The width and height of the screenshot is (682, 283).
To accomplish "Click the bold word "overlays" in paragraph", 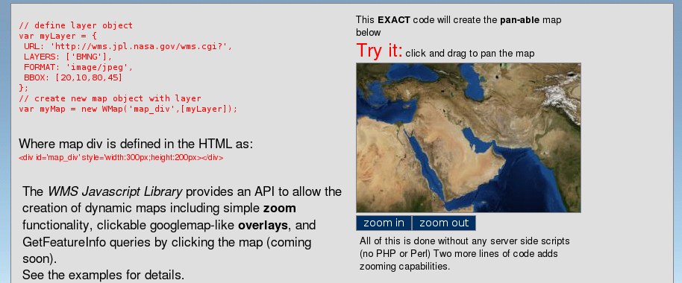I will coord(263,225).
